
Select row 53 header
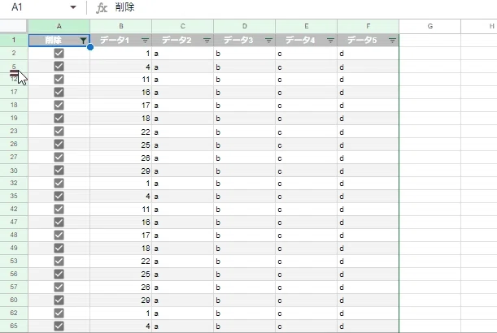[14, 261]
